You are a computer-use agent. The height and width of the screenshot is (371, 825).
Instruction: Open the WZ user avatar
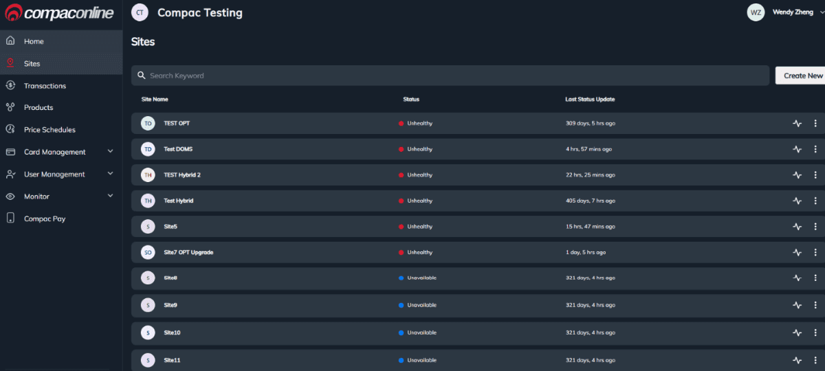756,12
